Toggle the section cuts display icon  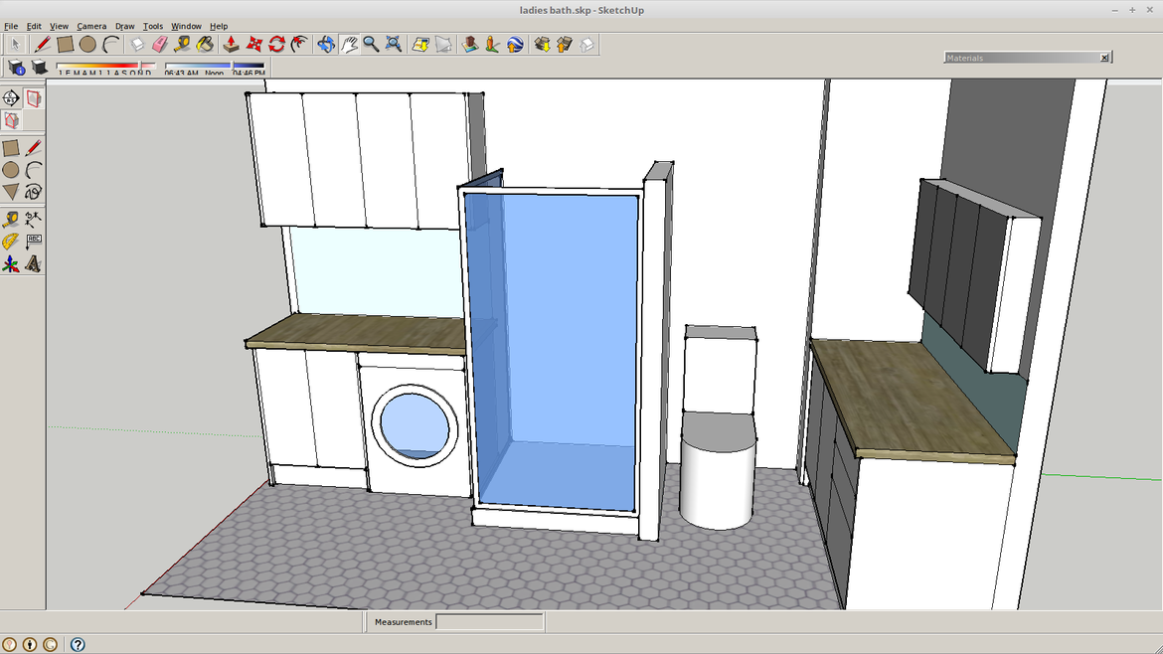[11, 120]
